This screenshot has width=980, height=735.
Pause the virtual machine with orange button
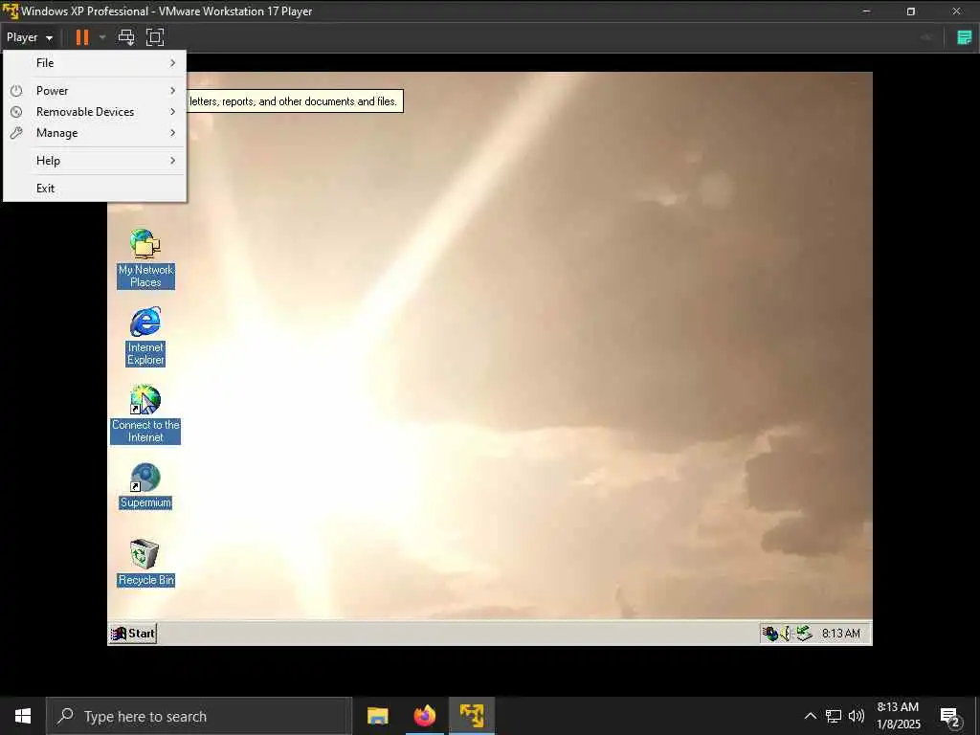coord(82,37)
